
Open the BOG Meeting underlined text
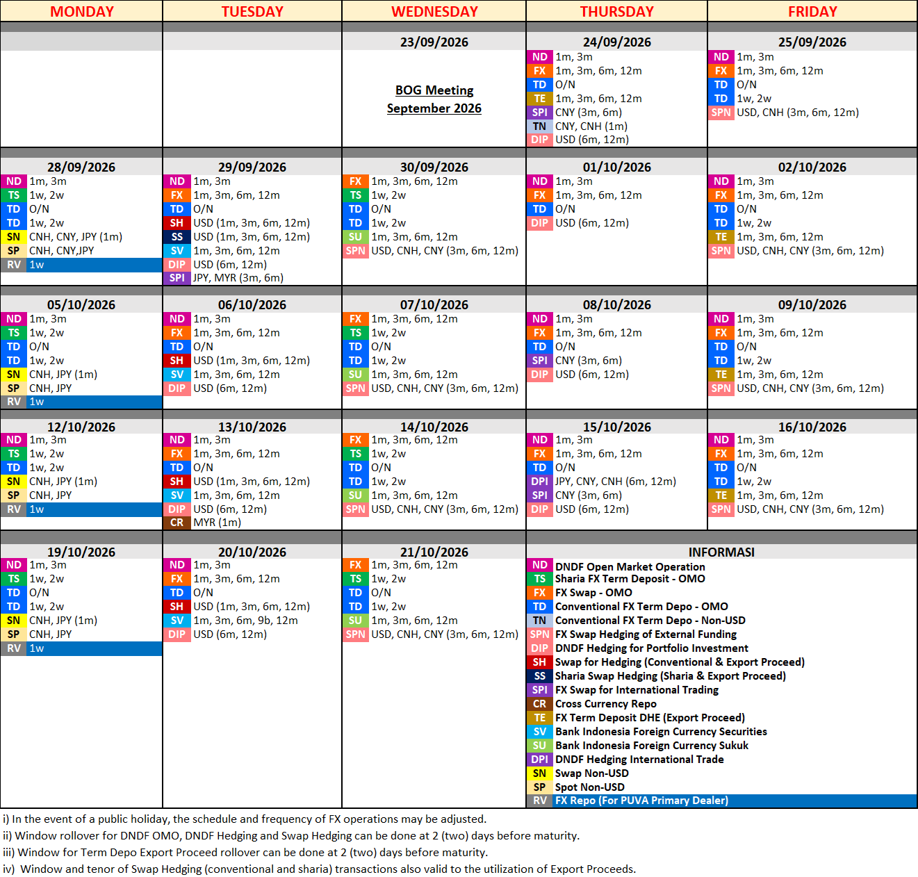(x=434, y=90)
